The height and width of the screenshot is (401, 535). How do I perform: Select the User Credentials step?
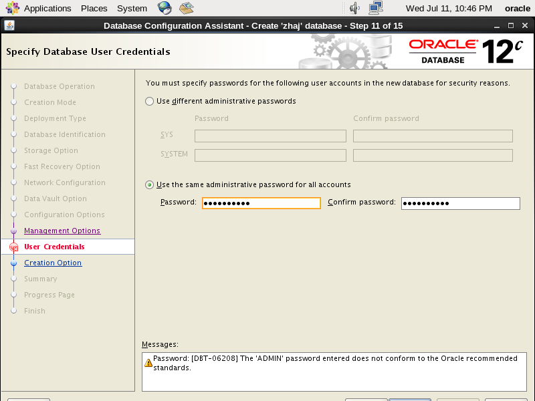point(54,247)
